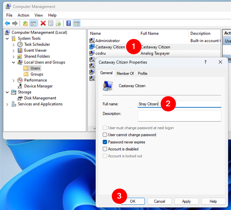This screenshot has width=231, height=210.
Task: Sort by the Name column header
Action: point(113,33)
